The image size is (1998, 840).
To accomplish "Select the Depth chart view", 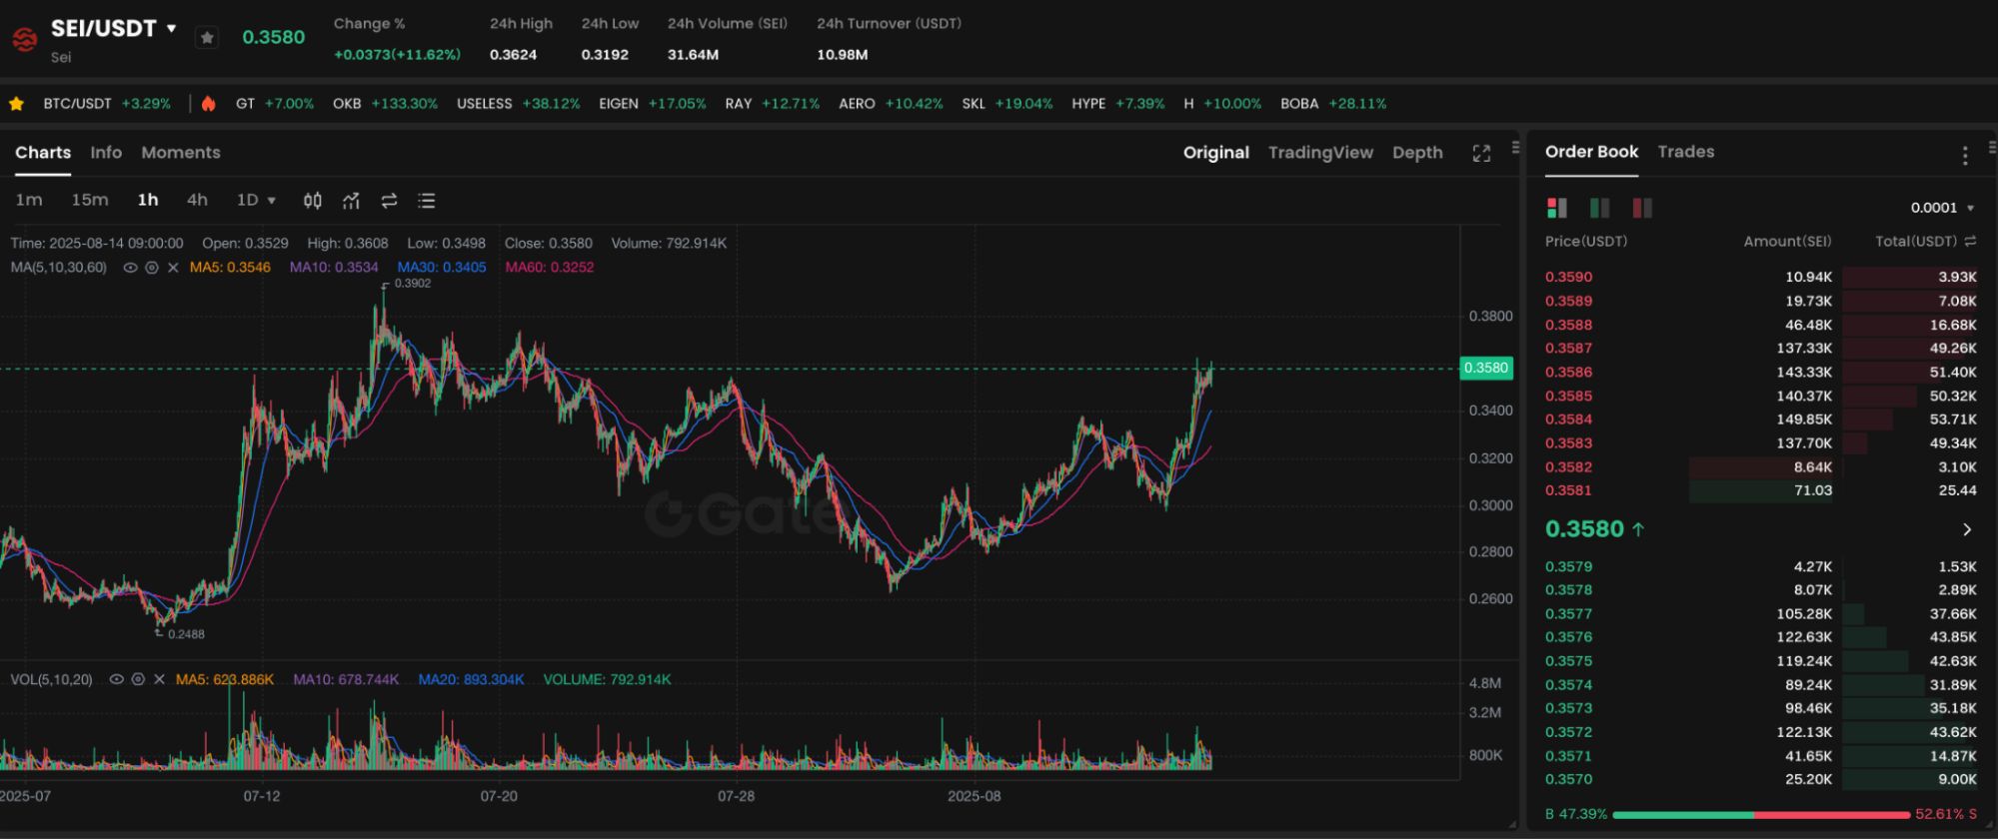I will pos(1417,153).
